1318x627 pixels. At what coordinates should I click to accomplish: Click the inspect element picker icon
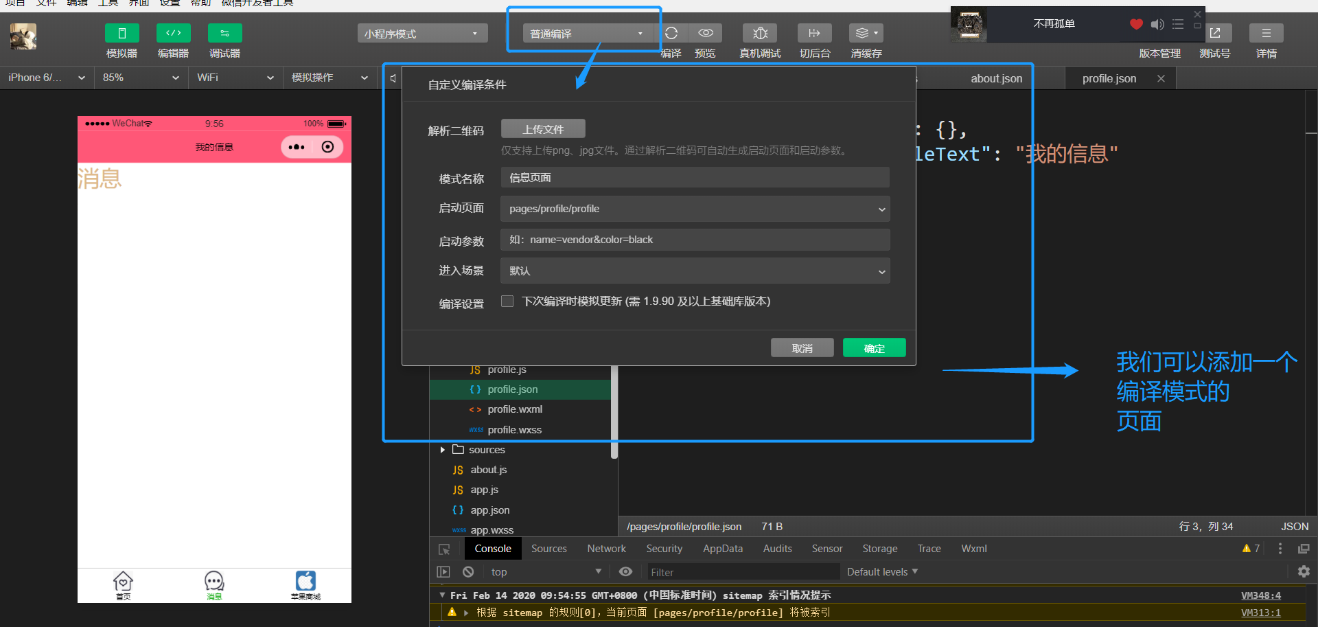[444, 549]
